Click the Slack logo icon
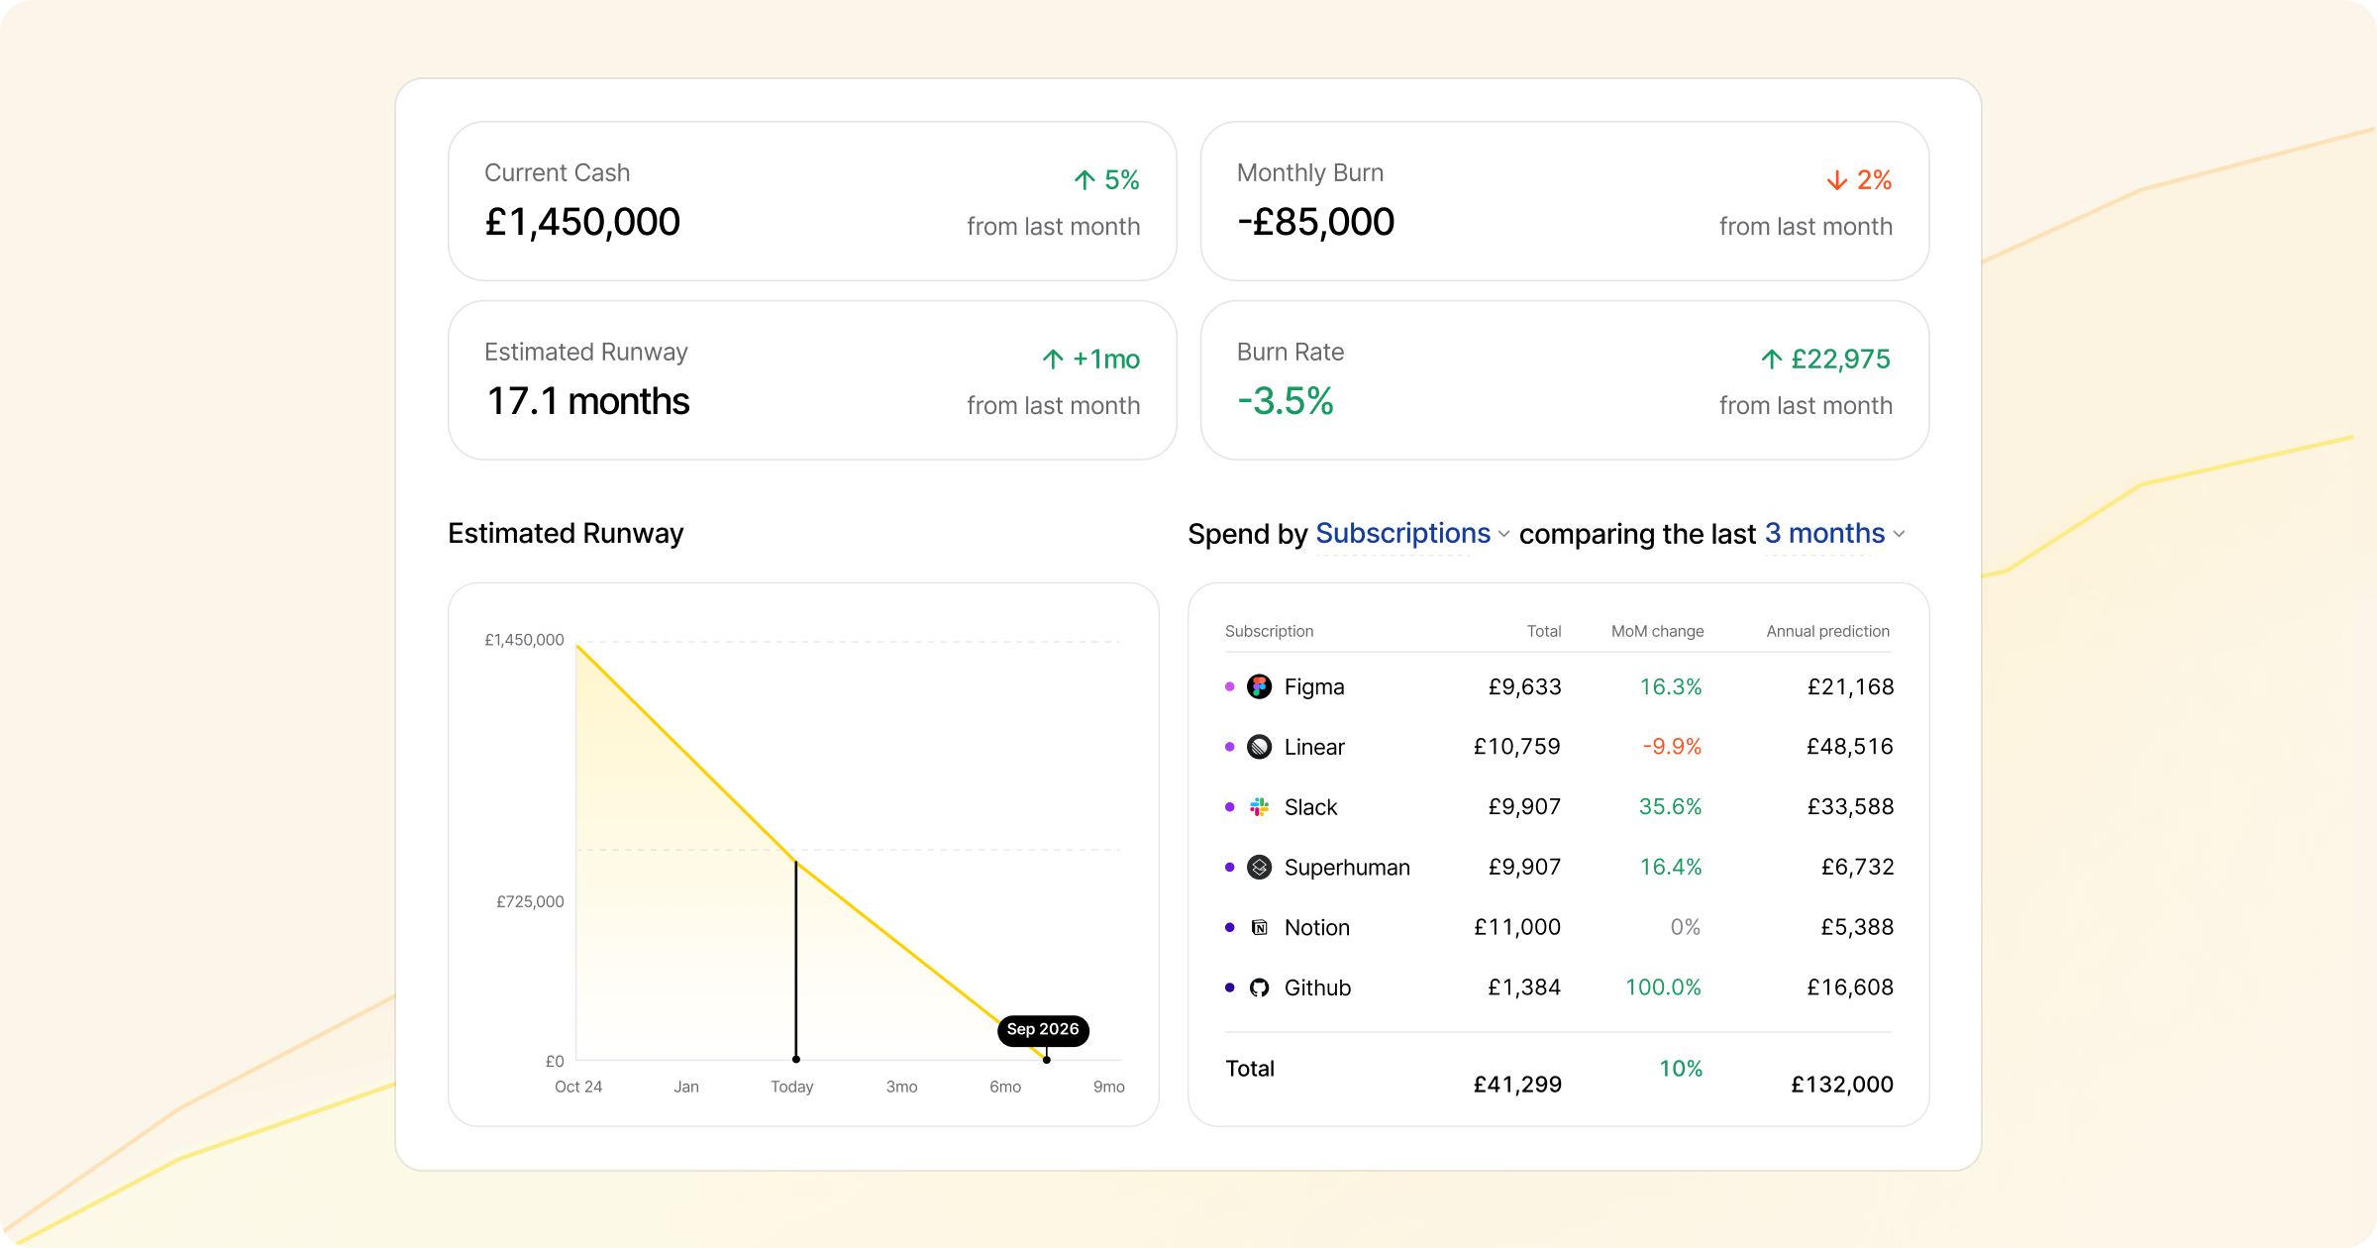This screenshot has height=1248, width=2377. pyautogui.click(x=1259, y=807)
